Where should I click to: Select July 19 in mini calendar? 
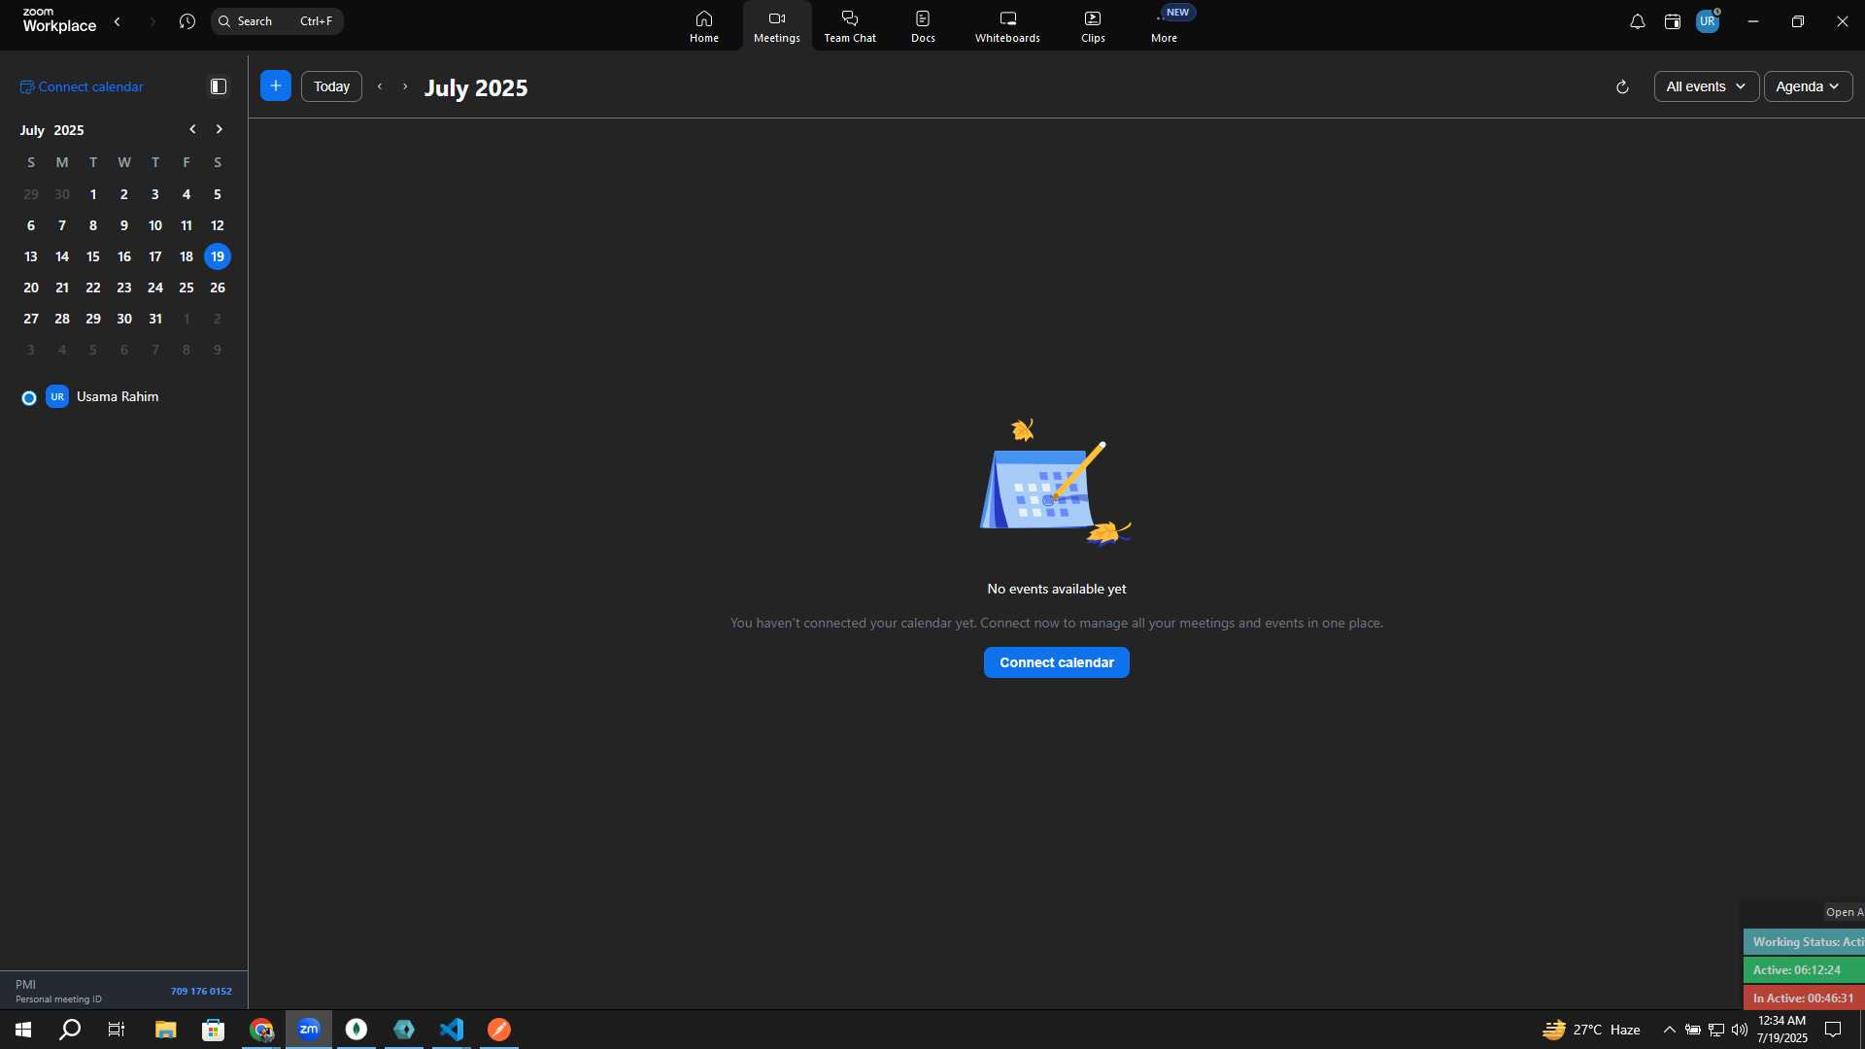(x=218, y=256)
